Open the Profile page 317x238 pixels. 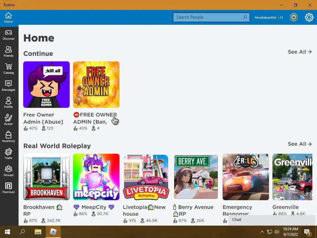click(x=8, y=103)
